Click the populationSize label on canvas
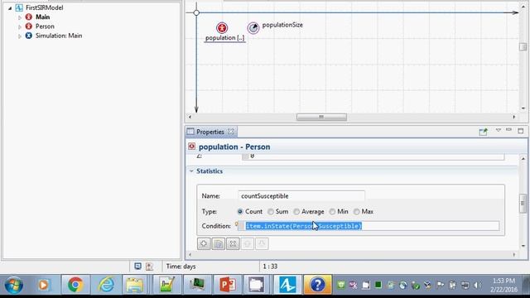Image resolution: width=530 pixels, height=298 pixels. pos(282,25)
